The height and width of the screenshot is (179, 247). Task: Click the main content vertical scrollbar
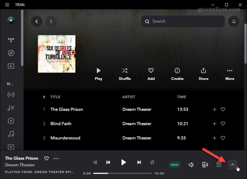click(x=246, y=44)
